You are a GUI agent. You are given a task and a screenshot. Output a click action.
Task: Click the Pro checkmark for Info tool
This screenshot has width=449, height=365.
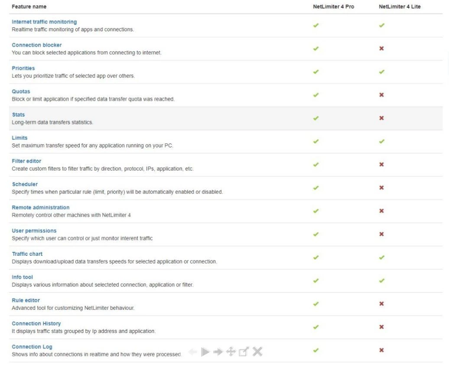[x=316, y=280]
